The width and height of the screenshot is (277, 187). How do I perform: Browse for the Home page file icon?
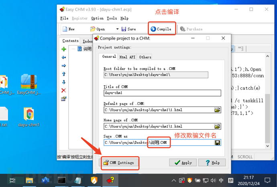pos(217,127)
